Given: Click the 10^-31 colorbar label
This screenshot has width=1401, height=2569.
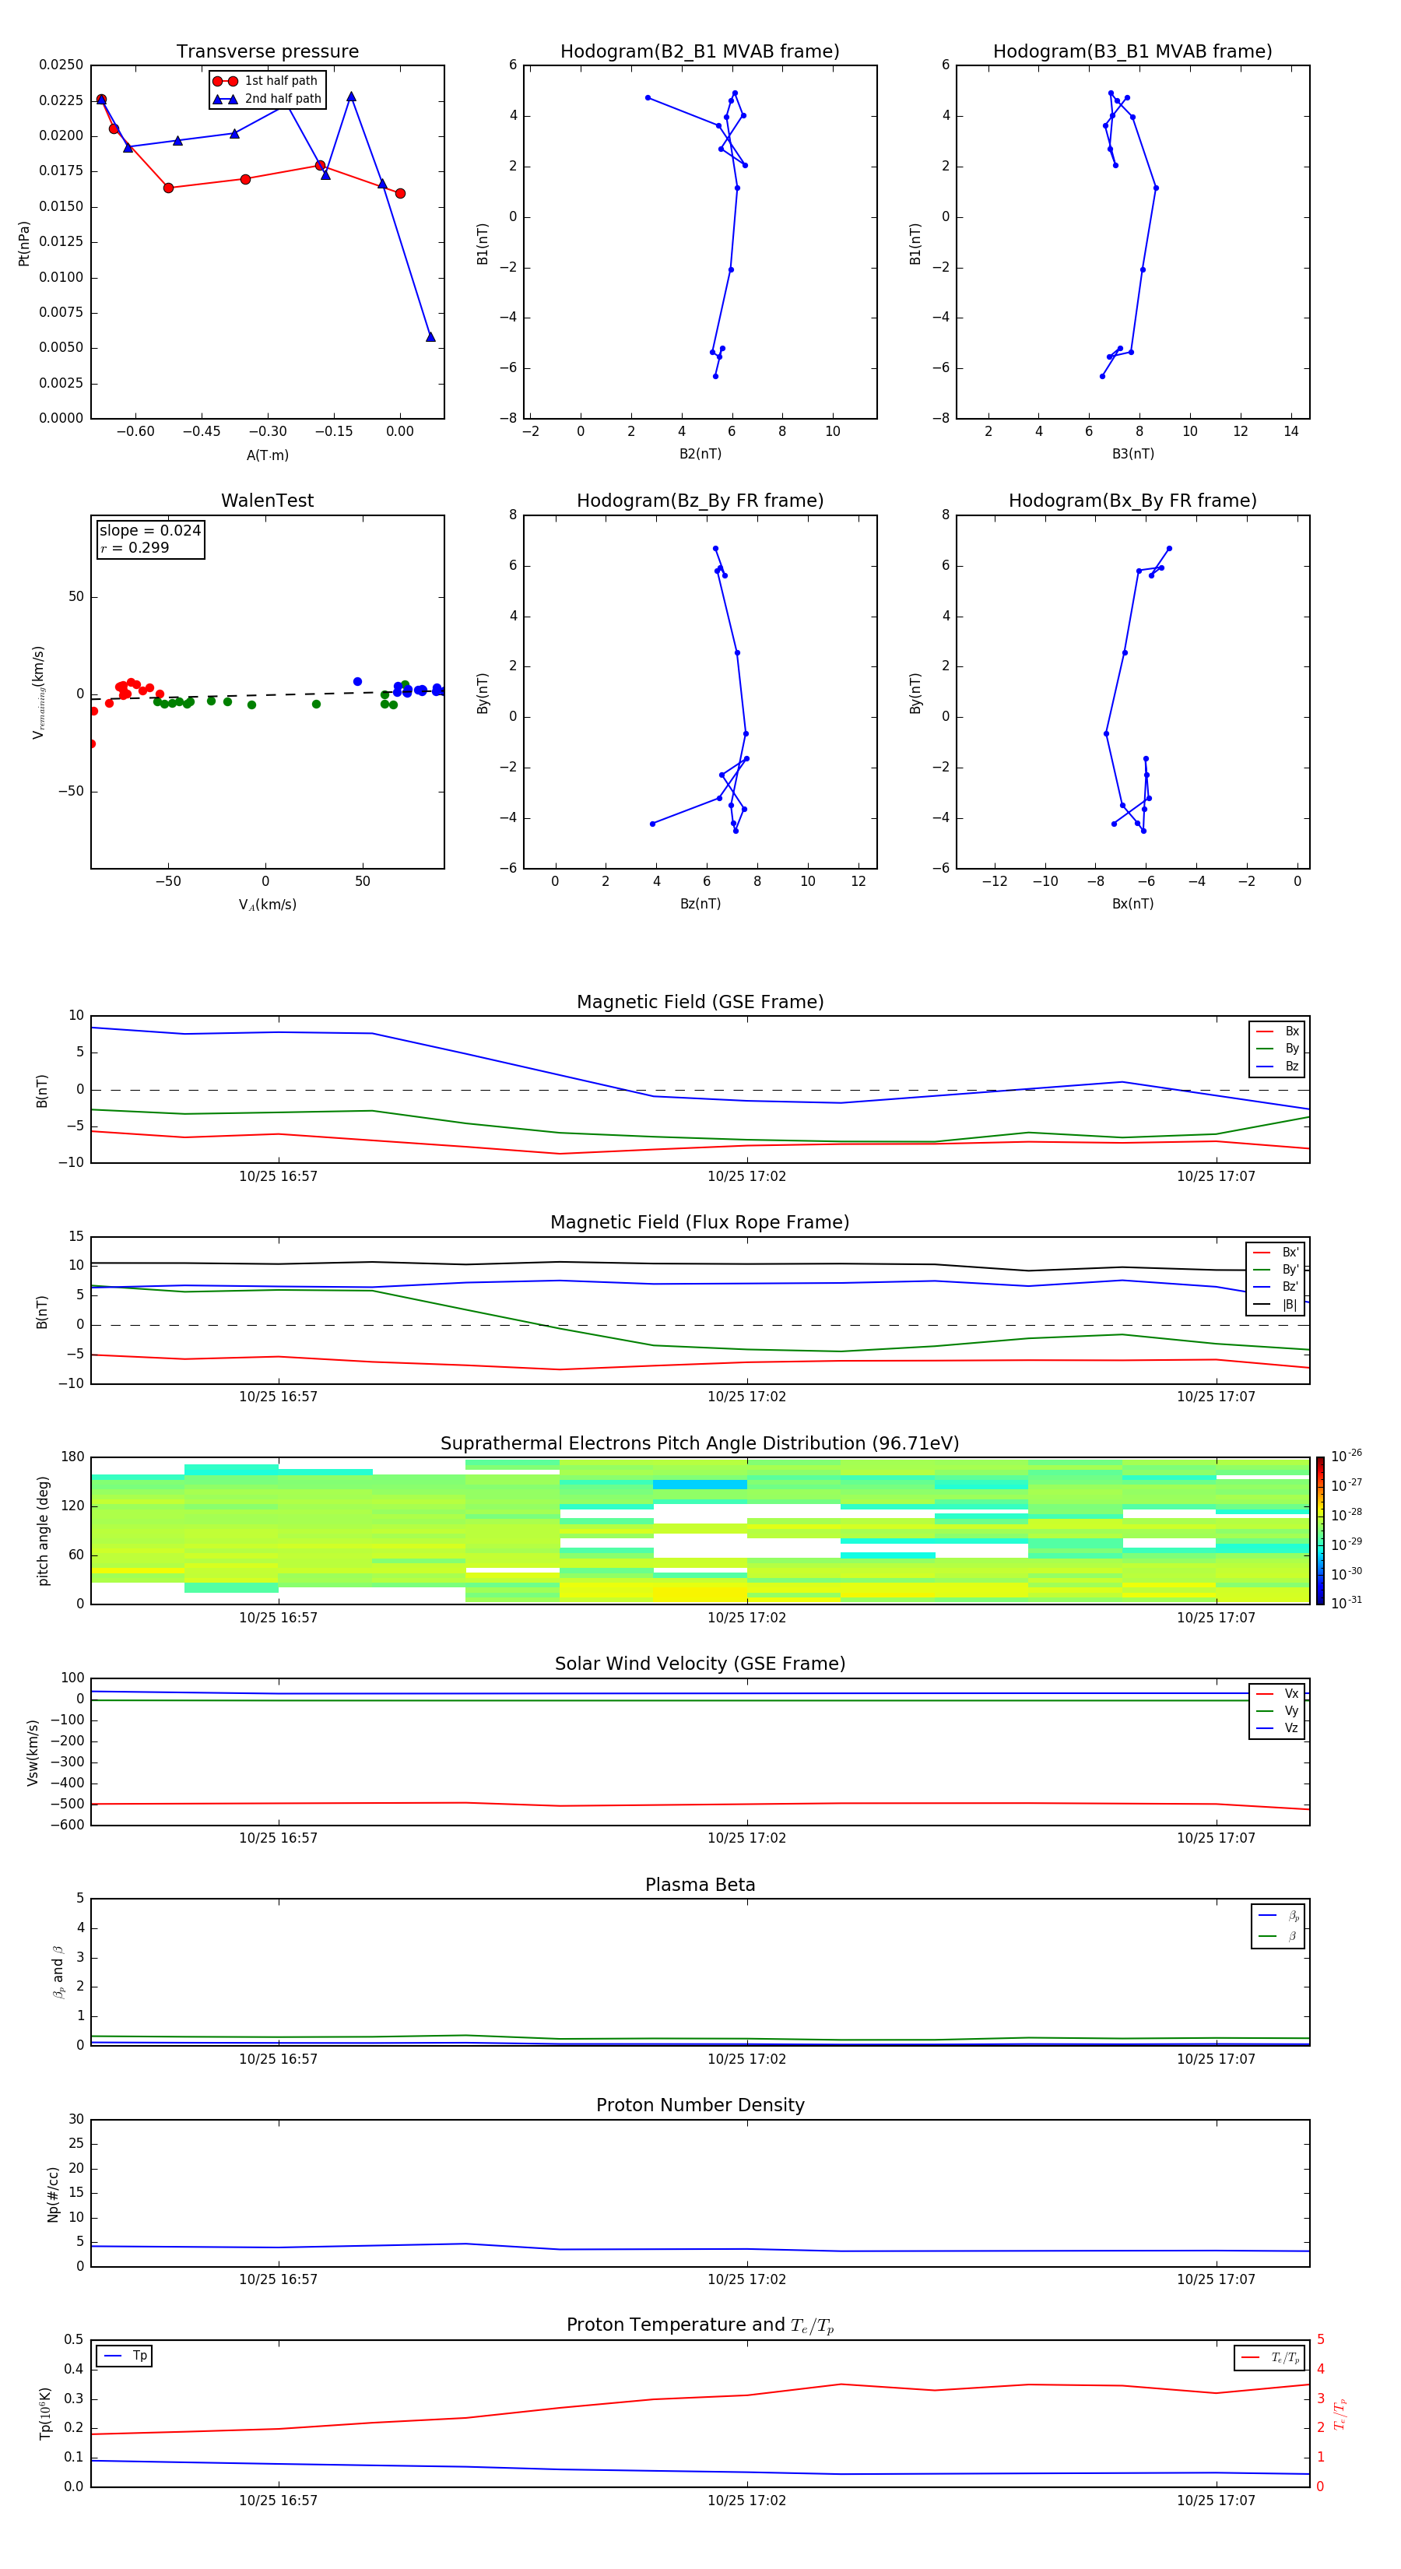Looking at the screenshot, I should [x=1347, y=1603].
